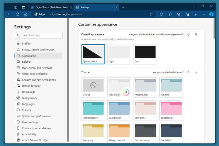The height and width of the screenshot is (146, 219).
Task: Thumbs up the overall browser appearance
Action: point(188,34)
